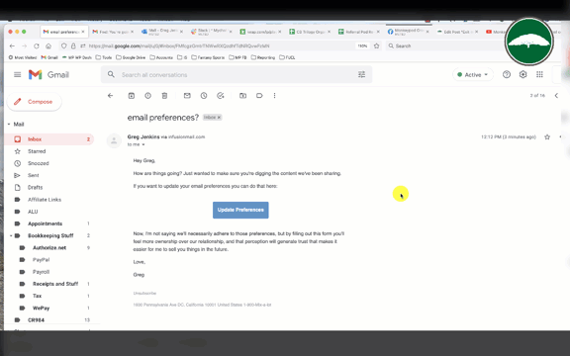Click the Unsubscribe link in email footer

click(x=144, y=293)
